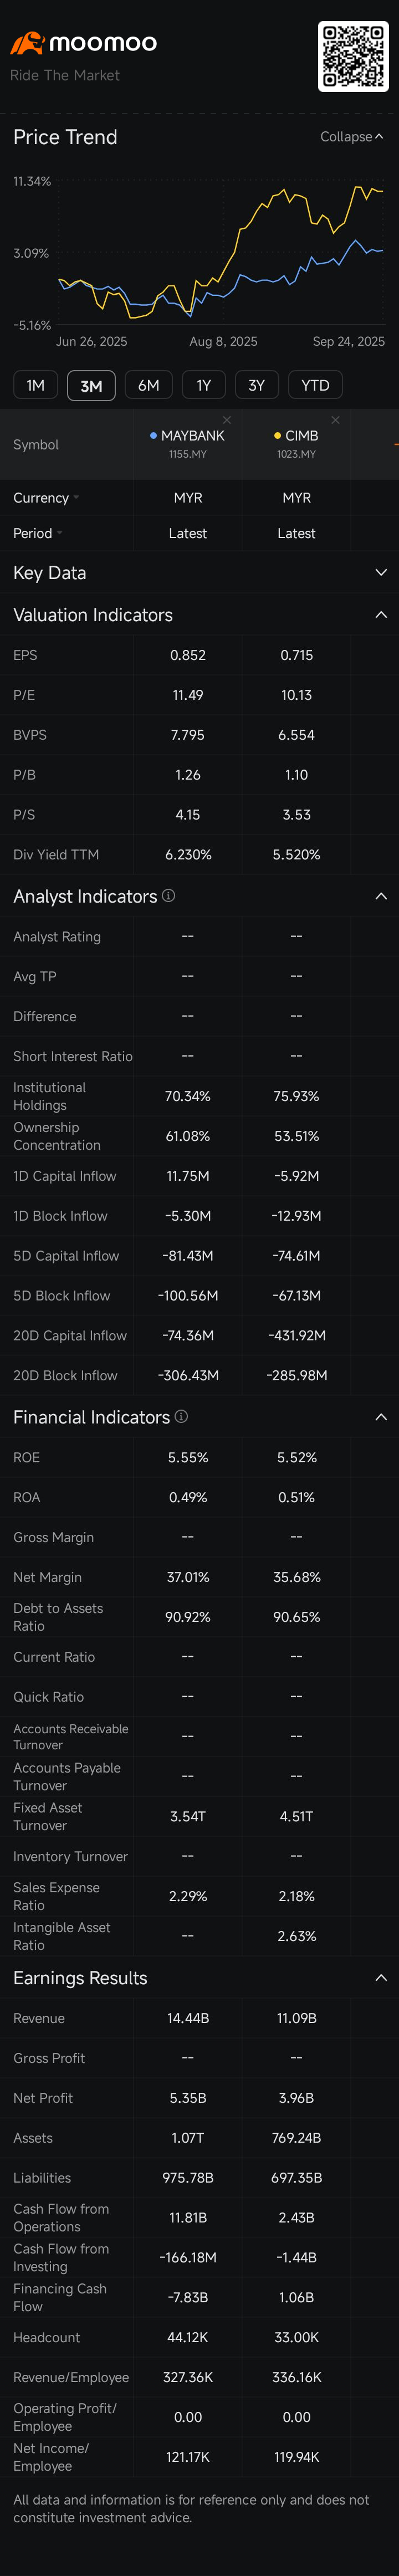
Task: Open info icon beside Analyst Indicators
Action: pyautogui.click(x=169, y=896)
